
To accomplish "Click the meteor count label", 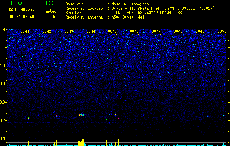I will coord(52,11).
